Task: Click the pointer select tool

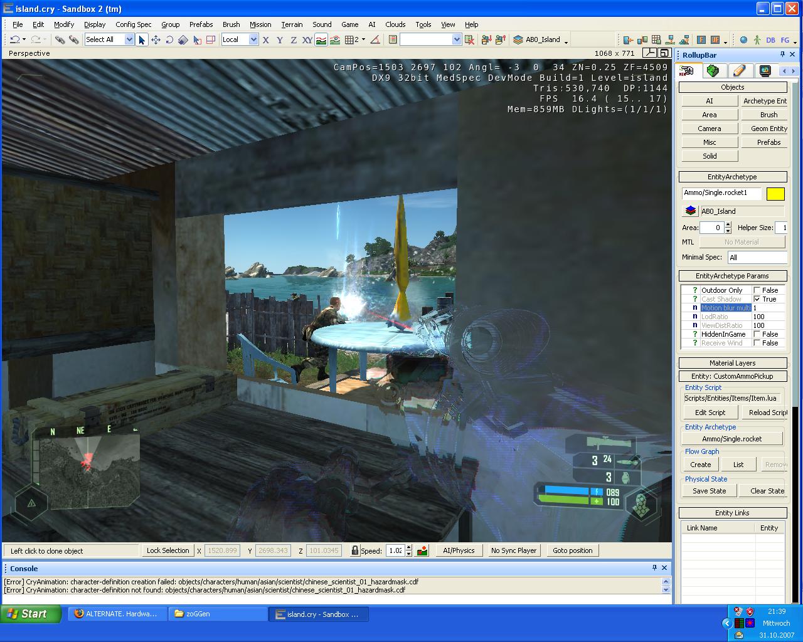Action: [142, 39]
